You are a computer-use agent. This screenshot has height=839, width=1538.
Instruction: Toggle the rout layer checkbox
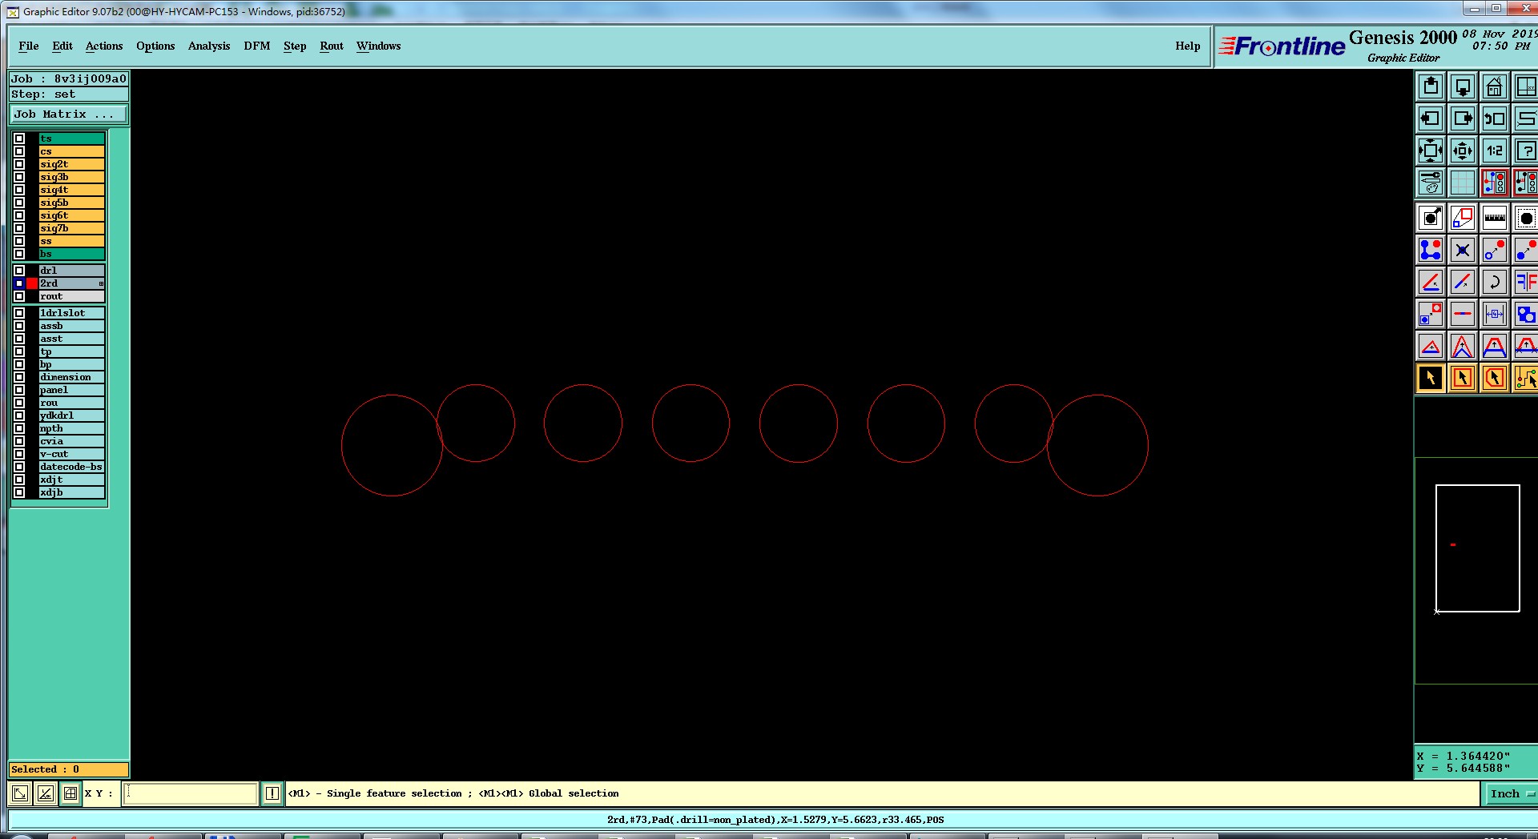[x=19, y=296]
